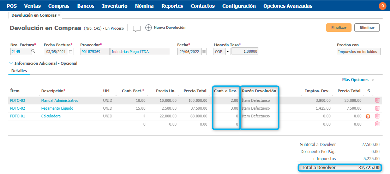Expand the Más Opciones dropdown
Viewport: 390px width, 174px height.
[372, 80]
